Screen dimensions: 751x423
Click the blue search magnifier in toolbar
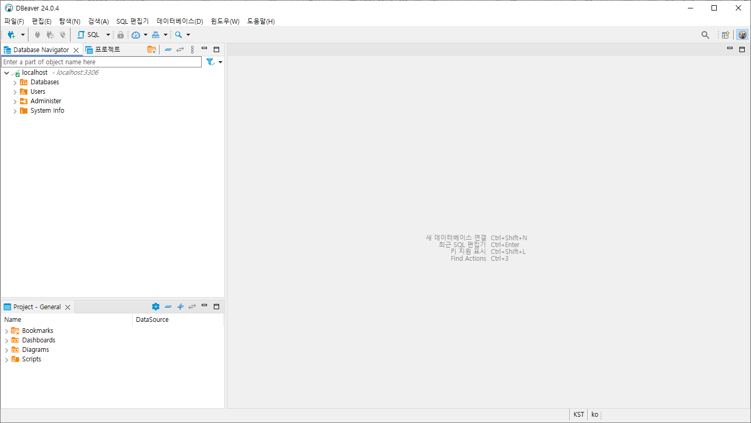[x=179, y=35]
